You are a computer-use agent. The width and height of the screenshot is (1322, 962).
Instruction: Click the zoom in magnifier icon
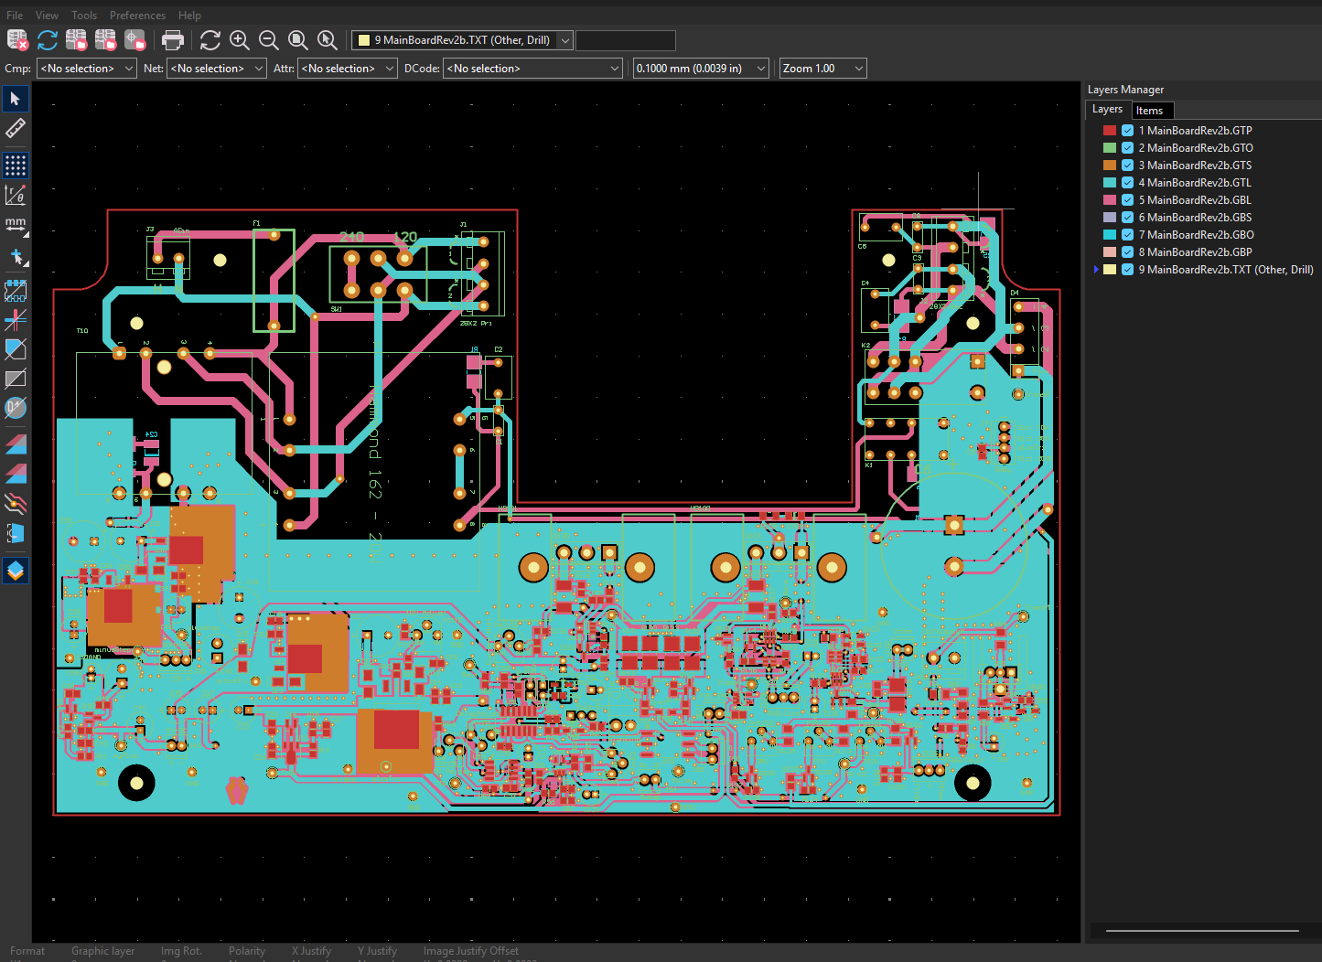pyautogui.click(x=240, y=40)
